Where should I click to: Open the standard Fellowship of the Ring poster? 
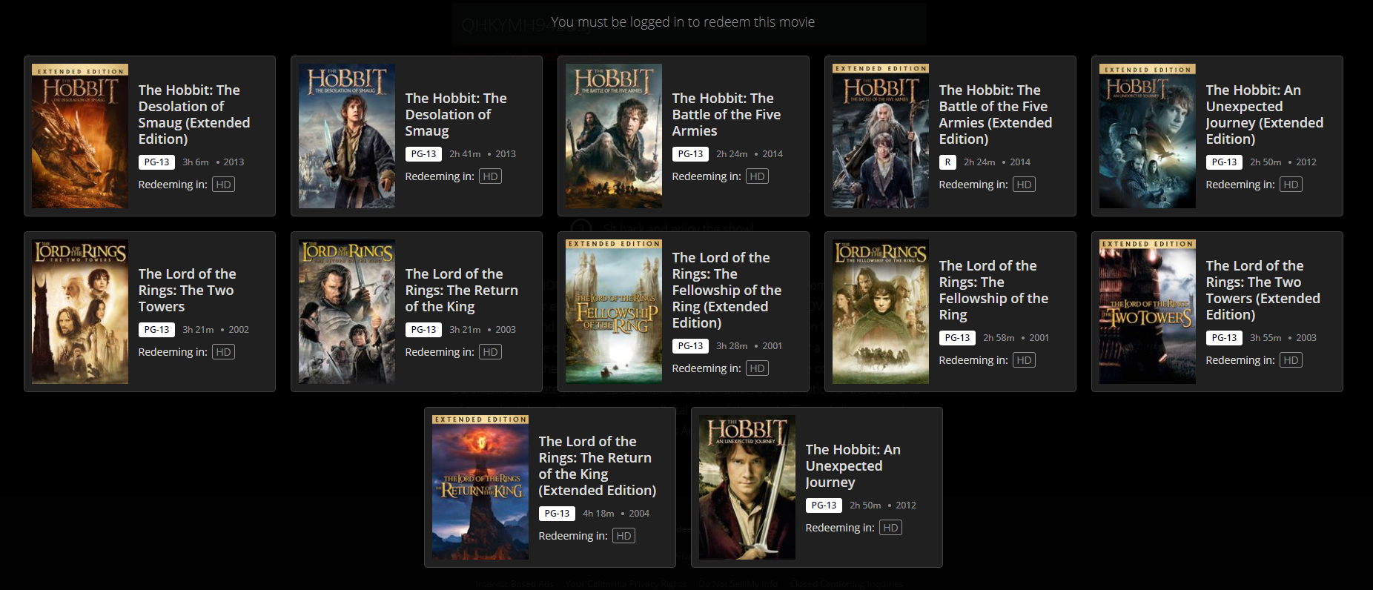[x=881, y=311]
